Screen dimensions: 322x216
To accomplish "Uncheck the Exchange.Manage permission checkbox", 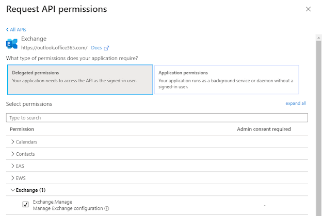I will 25,205.
